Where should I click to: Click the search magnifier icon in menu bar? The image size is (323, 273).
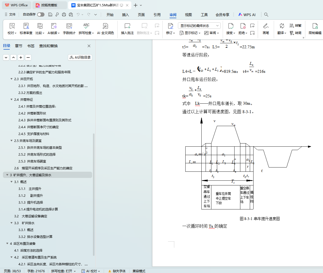(266, 15)
